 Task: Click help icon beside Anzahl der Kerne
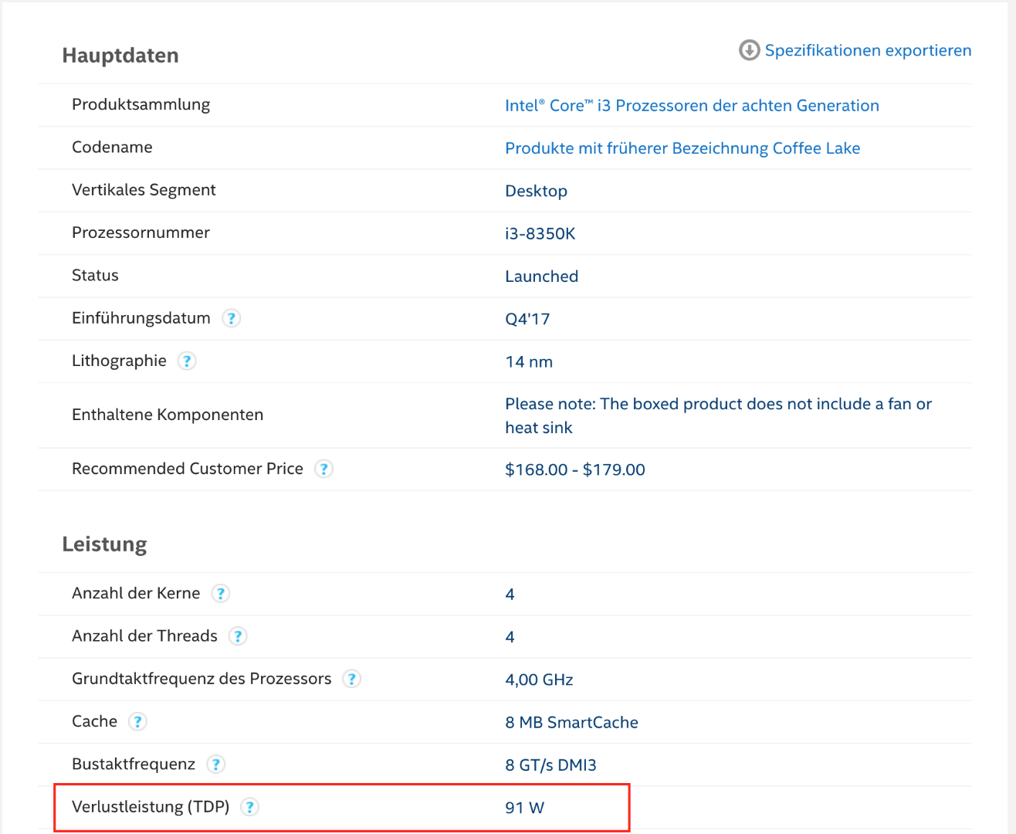coord(221,593)
